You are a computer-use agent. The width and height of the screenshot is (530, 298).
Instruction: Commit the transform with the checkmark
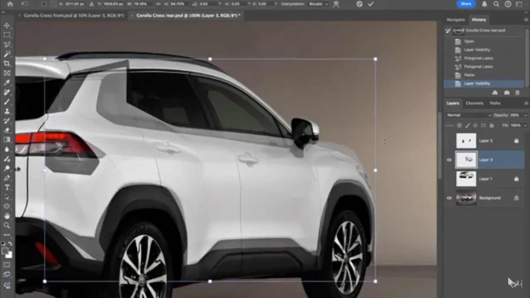[371, 4]
